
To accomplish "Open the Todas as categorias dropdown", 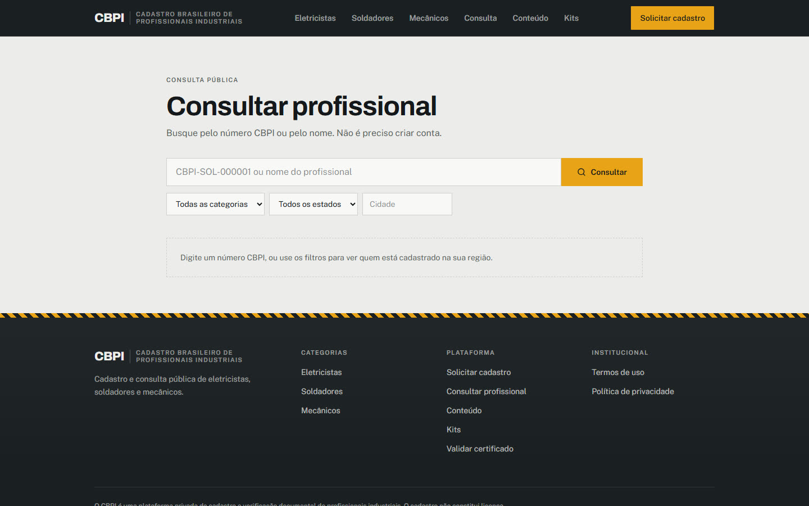I will [215, 204].
